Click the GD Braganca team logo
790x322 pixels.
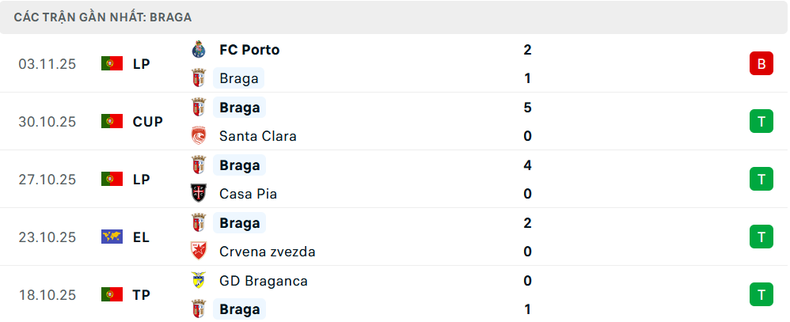[x=199, y=281]
